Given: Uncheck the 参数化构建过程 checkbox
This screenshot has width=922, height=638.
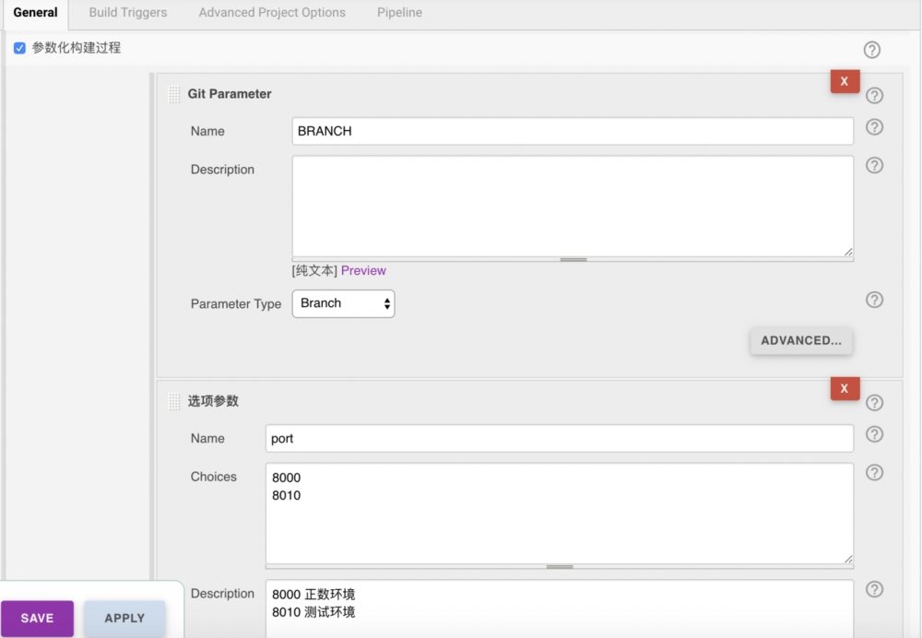Looking at the screenshot, I should (x=19, y=49).
